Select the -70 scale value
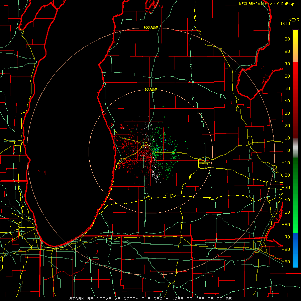Screen dimensions: 301x301 click(286, 237)
